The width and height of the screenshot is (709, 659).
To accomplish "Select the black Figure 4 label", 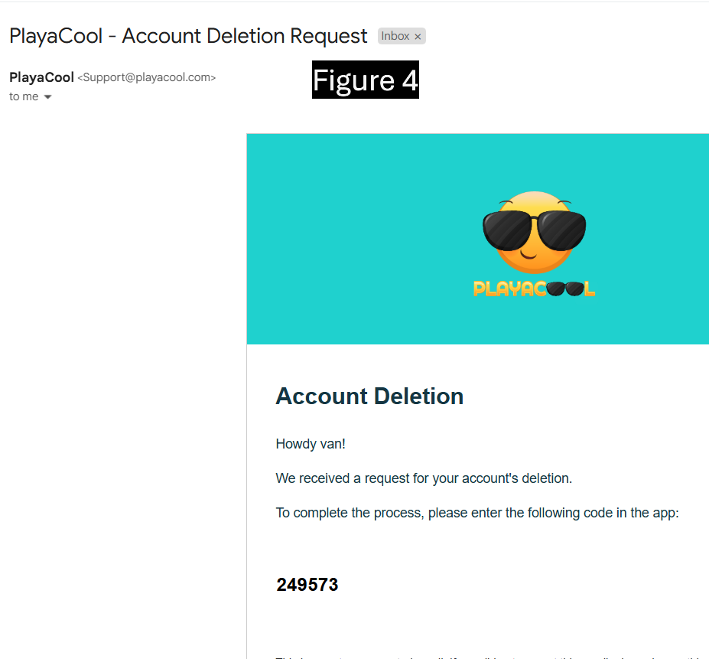I will point(366,80).
